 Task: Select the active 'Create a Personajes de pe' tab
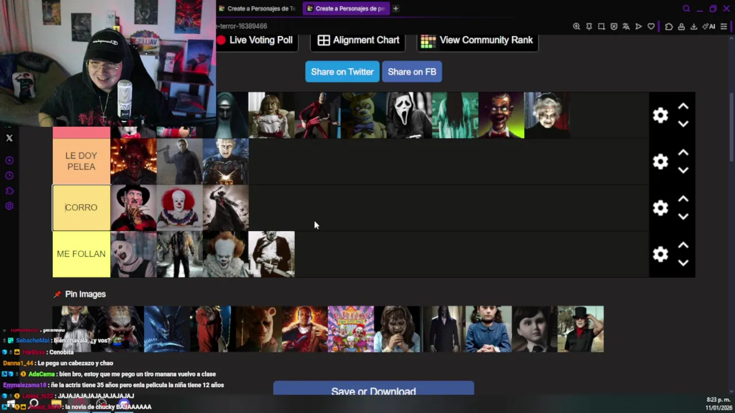[x=346, y=9]
